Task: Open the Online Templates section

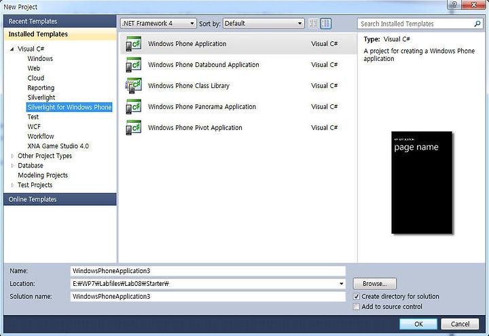Action: click(x=60, y=199)
